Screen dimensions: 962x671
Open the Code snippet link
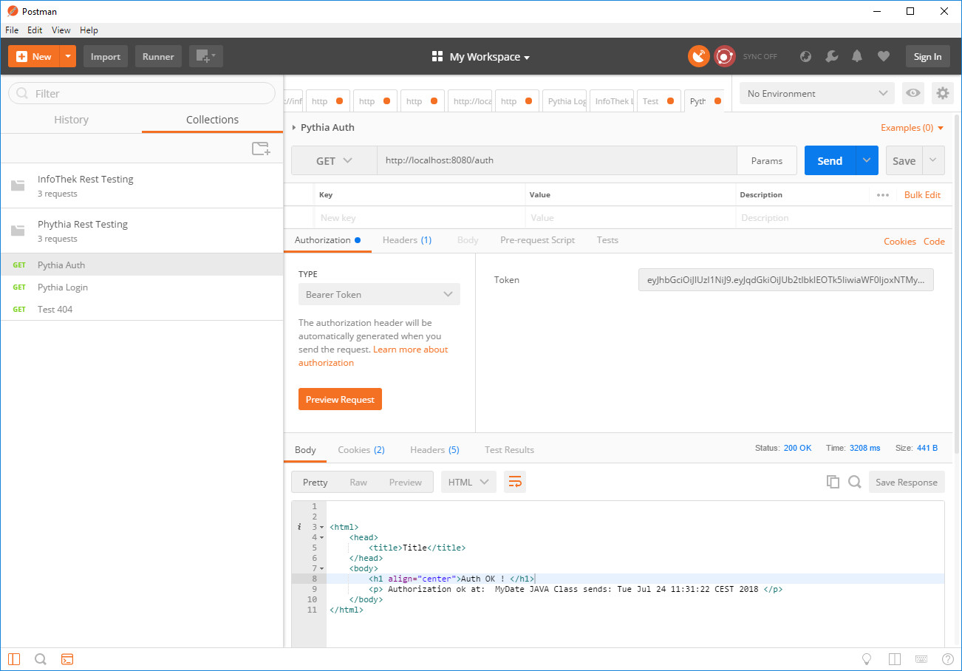934,242
